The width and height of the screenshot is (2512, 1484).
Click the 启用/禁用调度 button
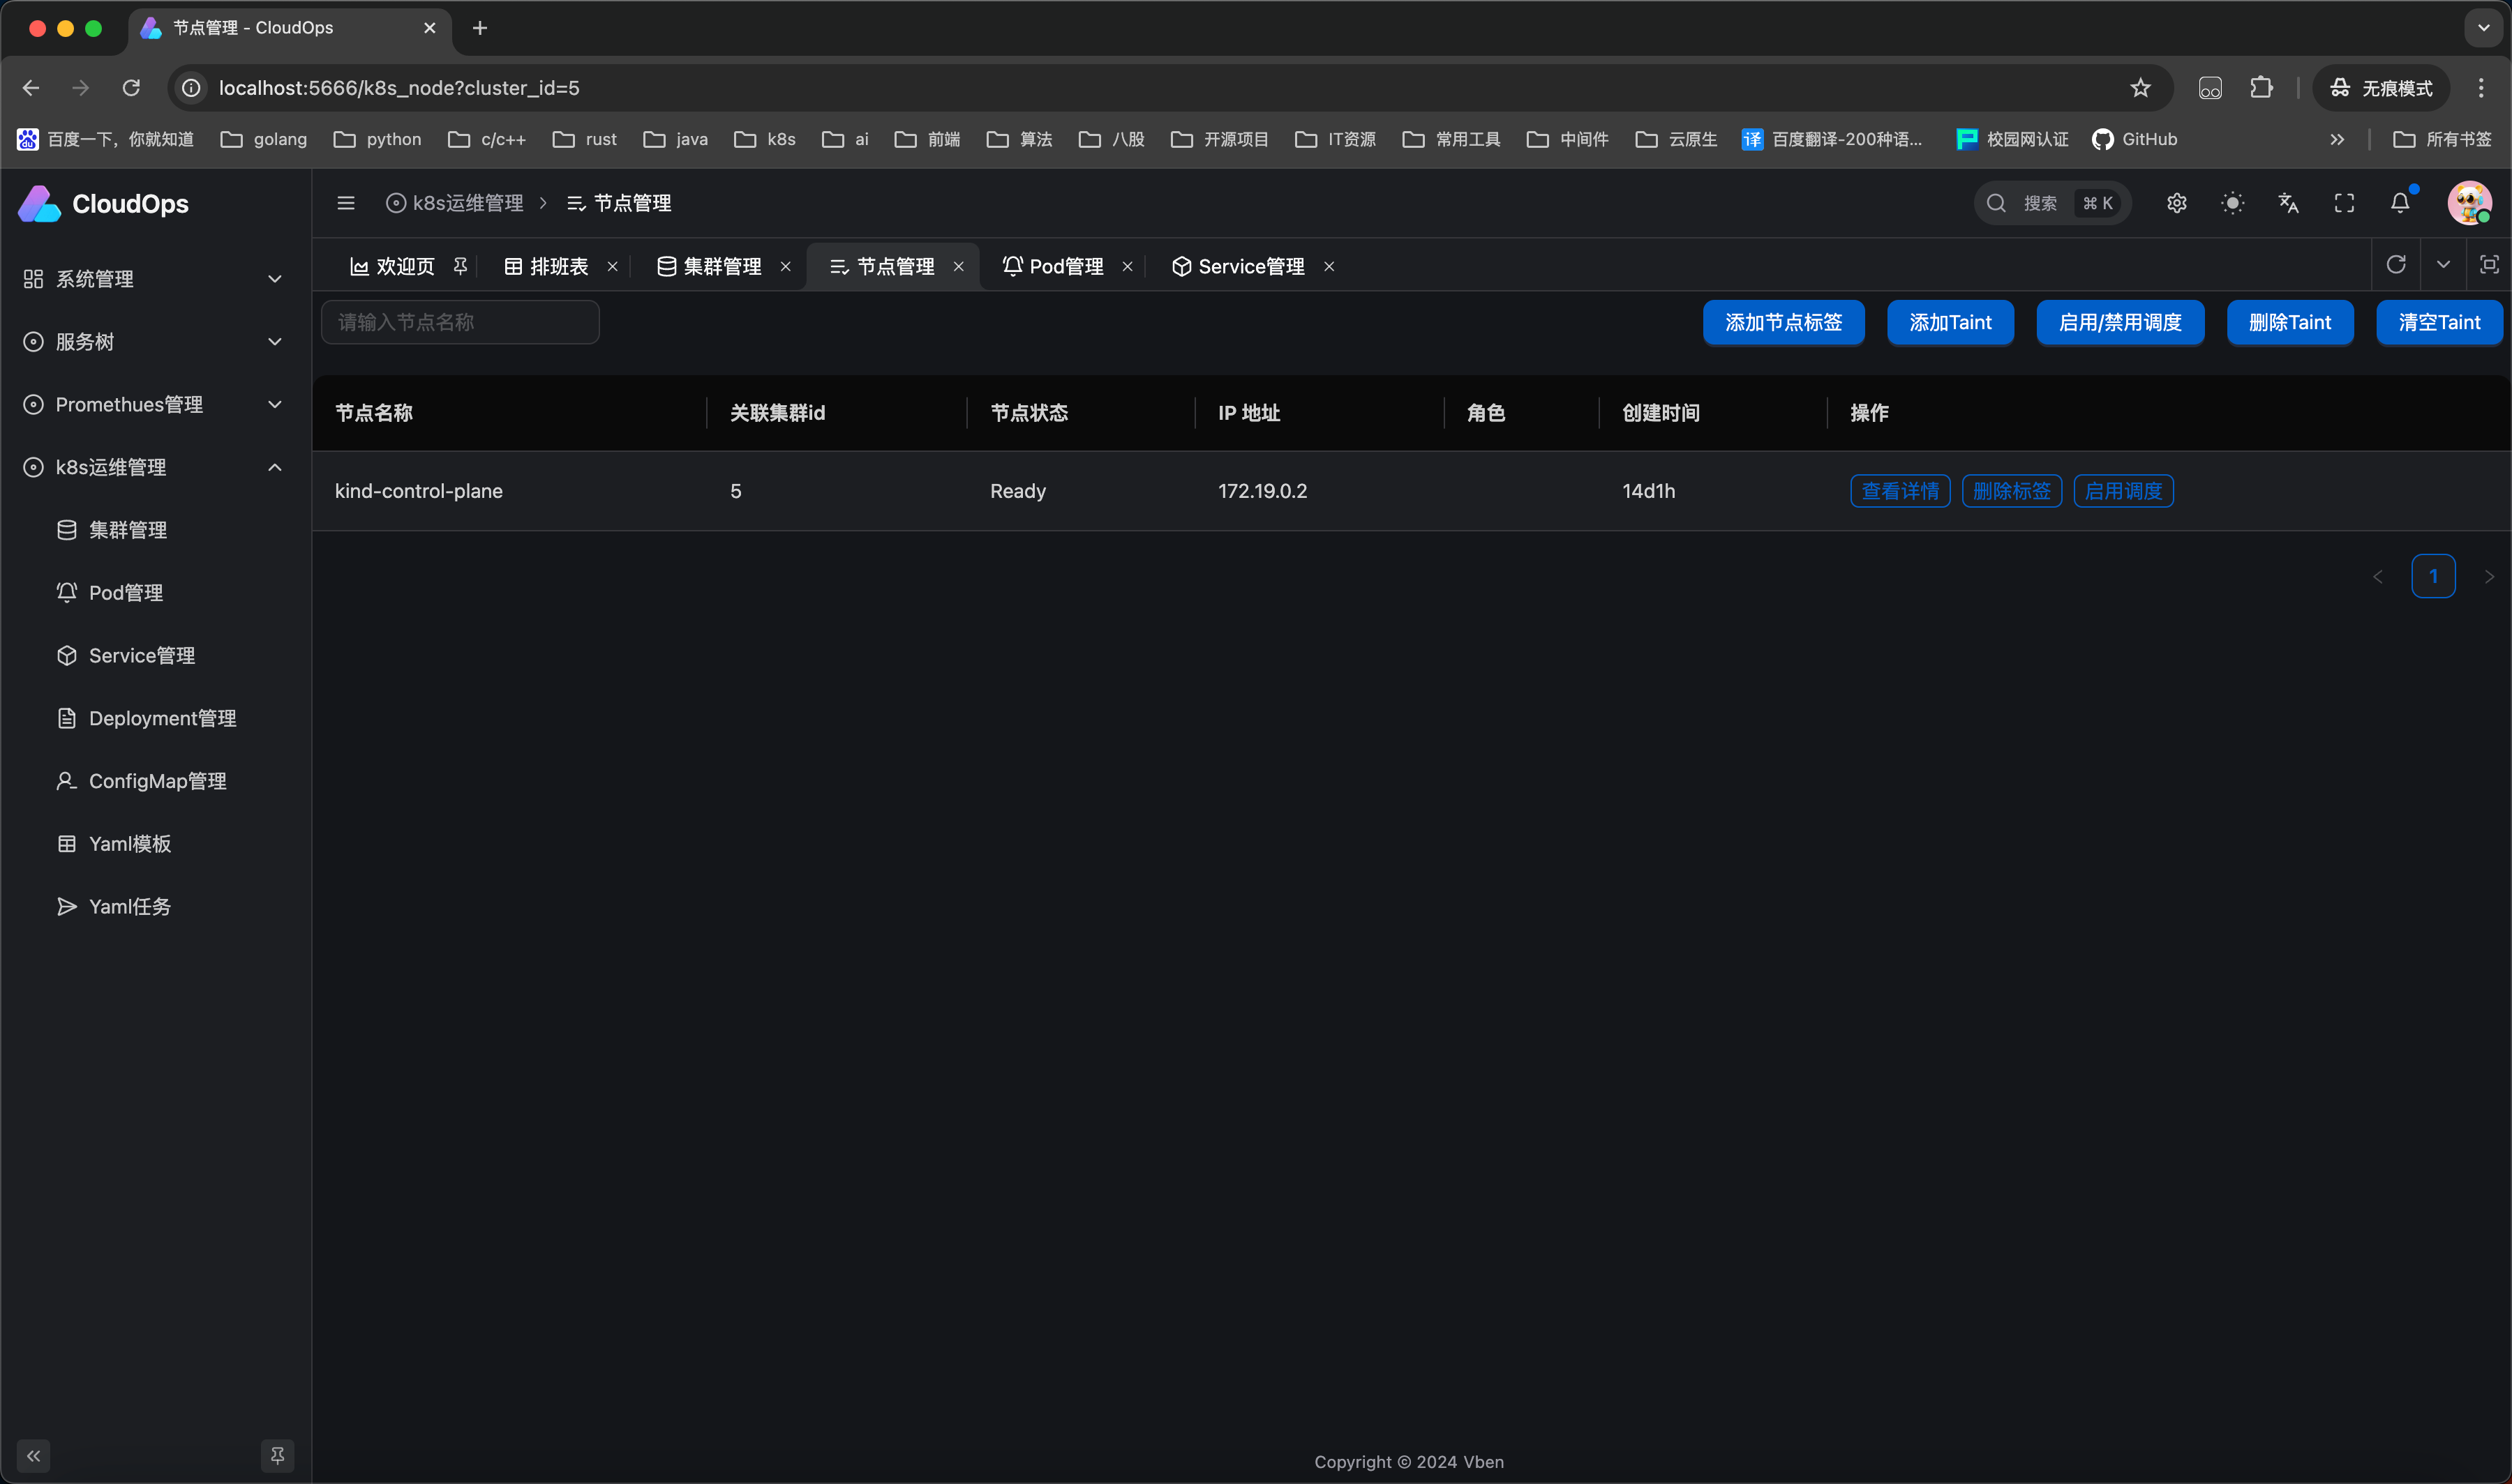pos(2120,322)
